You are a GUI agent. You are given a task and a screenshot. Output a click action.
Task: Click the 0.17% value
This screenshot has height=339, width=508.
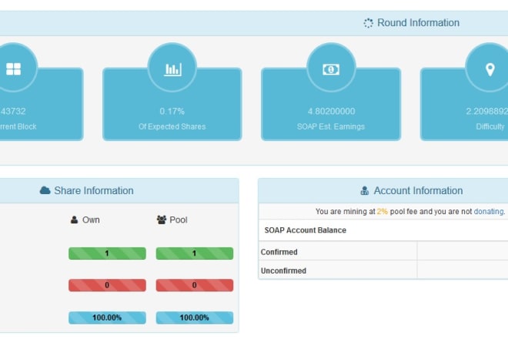tap(172, 111)
